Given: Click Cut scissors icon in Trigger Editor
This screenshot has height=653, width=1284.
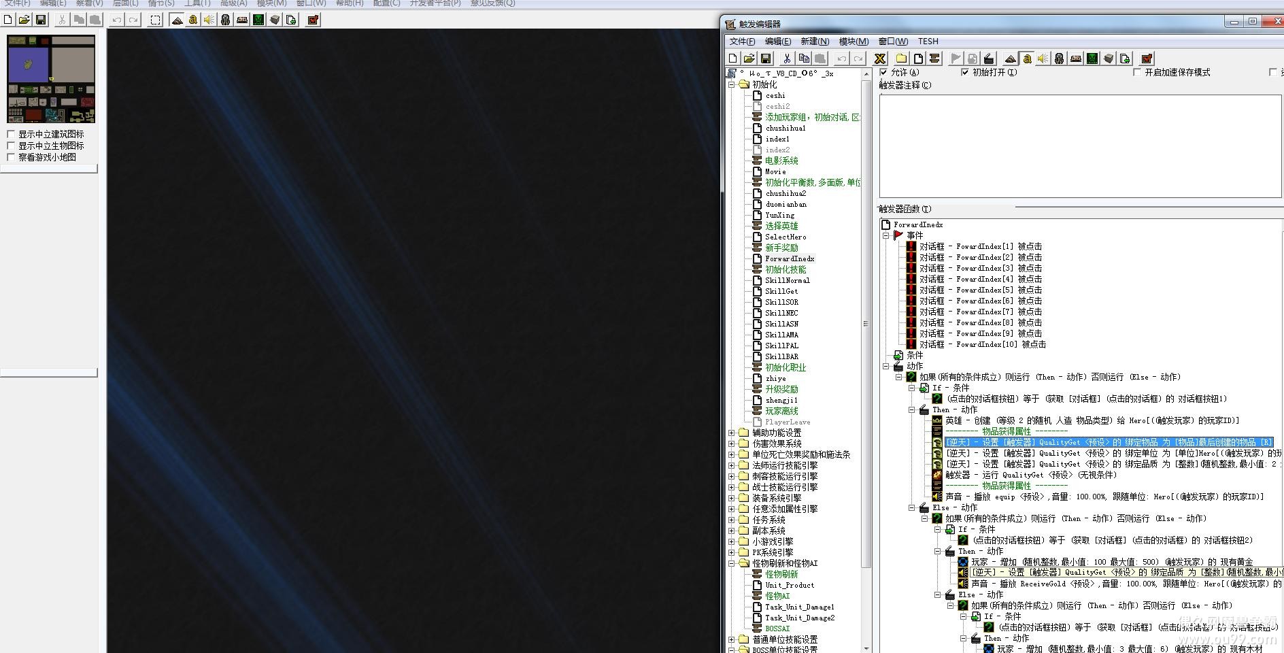Looking at the screenshot, I should coord(788,58).
